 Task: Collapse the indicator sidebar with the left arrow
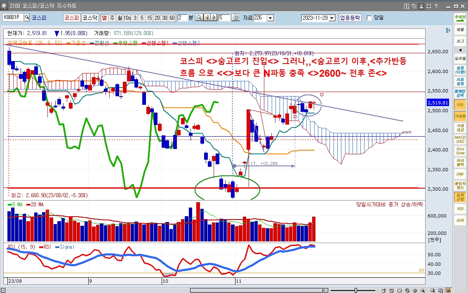[x=460, y=50]
